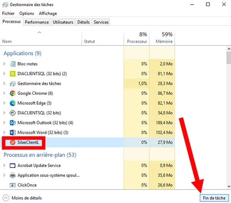Sort by the Processeur column header

point(137,38)
